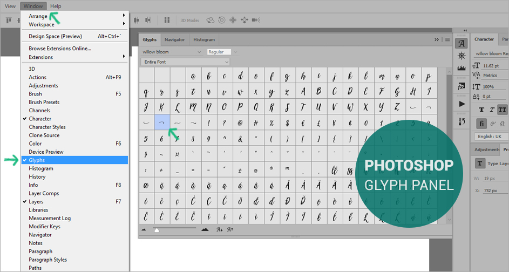Scale up glyph size with A-up icon

[230, 229]
